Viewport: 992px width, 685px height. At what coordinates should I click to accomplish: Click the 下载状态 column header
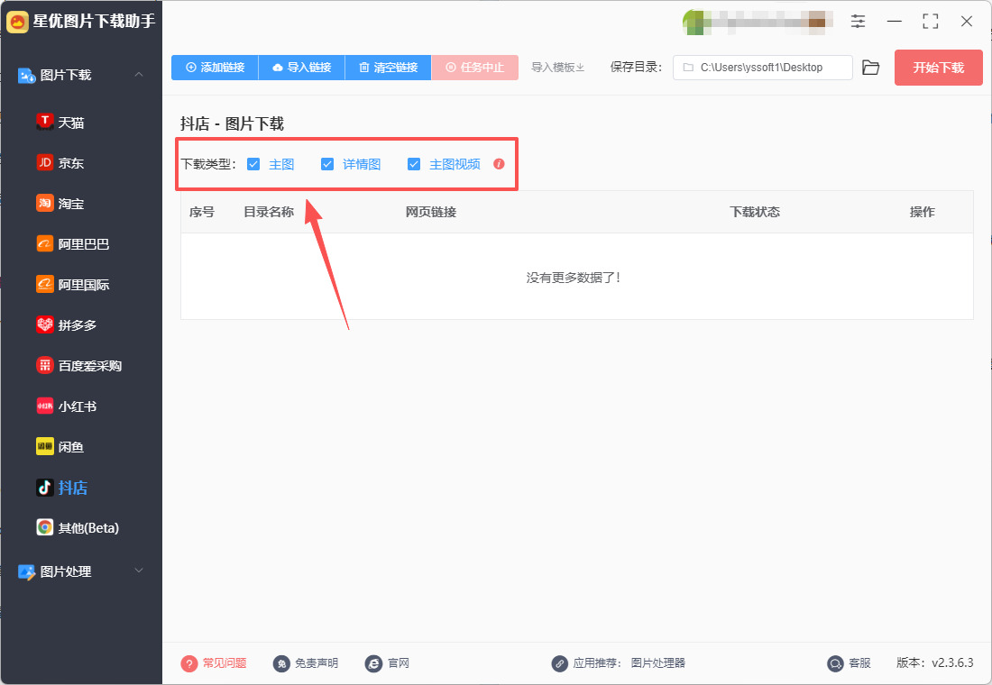tap(755, 212)
